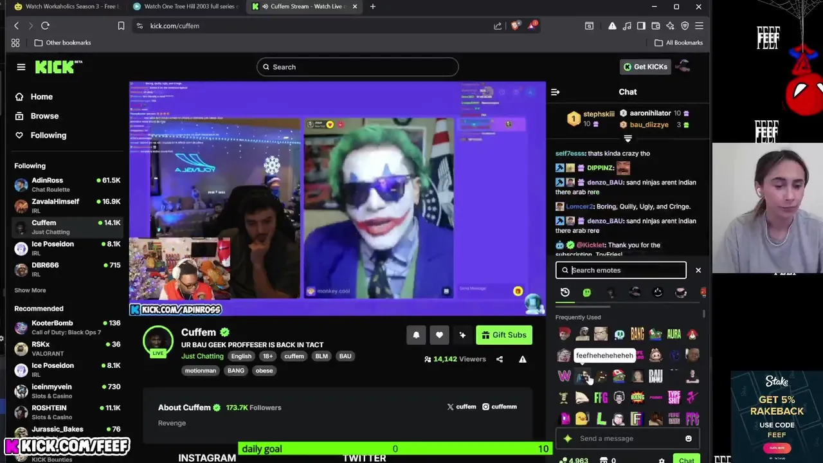Click the Get KICKs button
Image resolution: width=823 pixels, height=463 pixels.
[646, 67]
